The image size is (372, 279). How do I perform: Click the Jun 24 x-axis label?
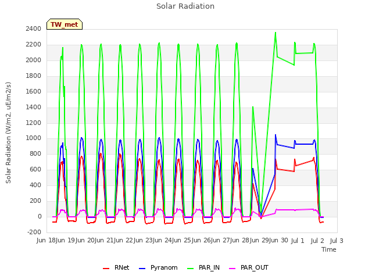click(x=163, y=240)
